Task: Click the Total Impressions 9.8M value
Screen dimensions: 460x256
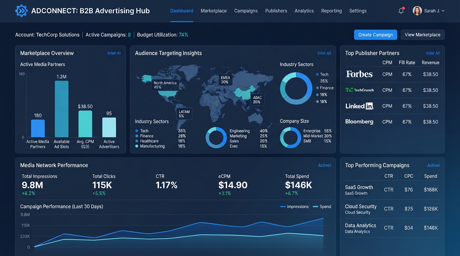Action: (32, 185)
